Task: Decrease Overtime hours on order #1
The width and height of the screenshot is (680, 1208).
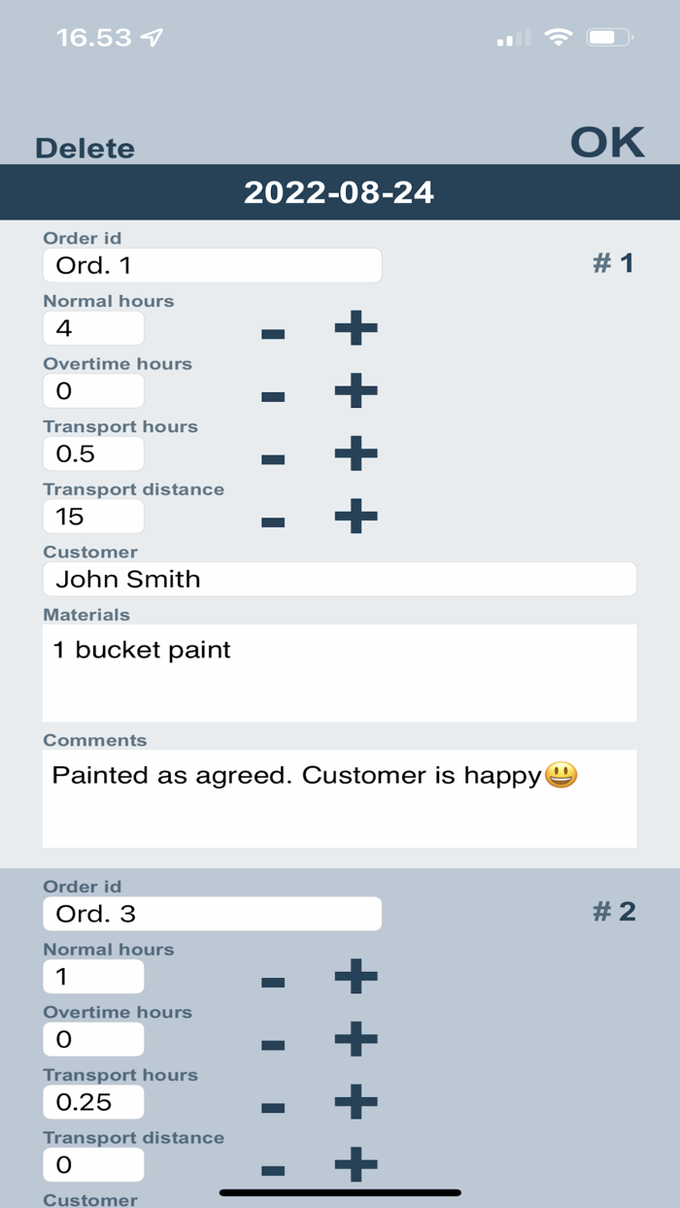Action: [273, 398]
